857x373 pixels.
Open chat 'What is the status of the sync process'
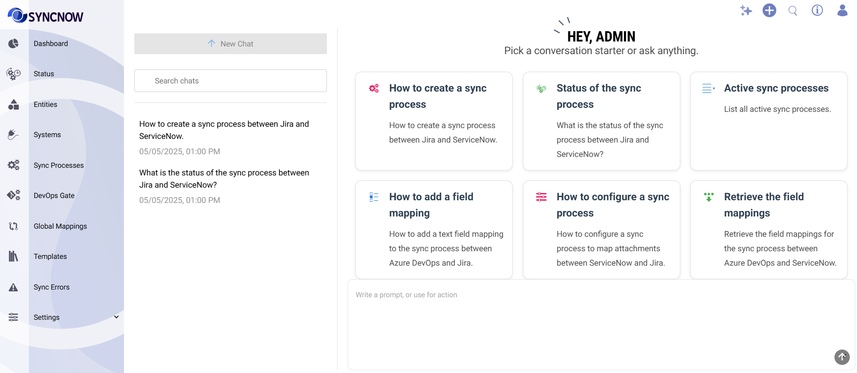tap(224, 179)
